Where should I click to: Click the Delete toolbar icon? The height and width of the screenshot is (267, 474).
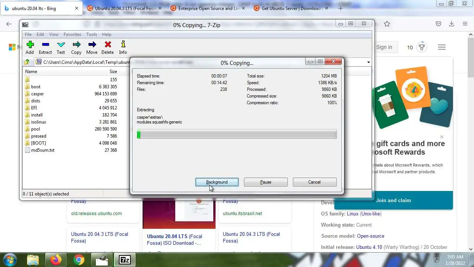click(x=107, y=47)
